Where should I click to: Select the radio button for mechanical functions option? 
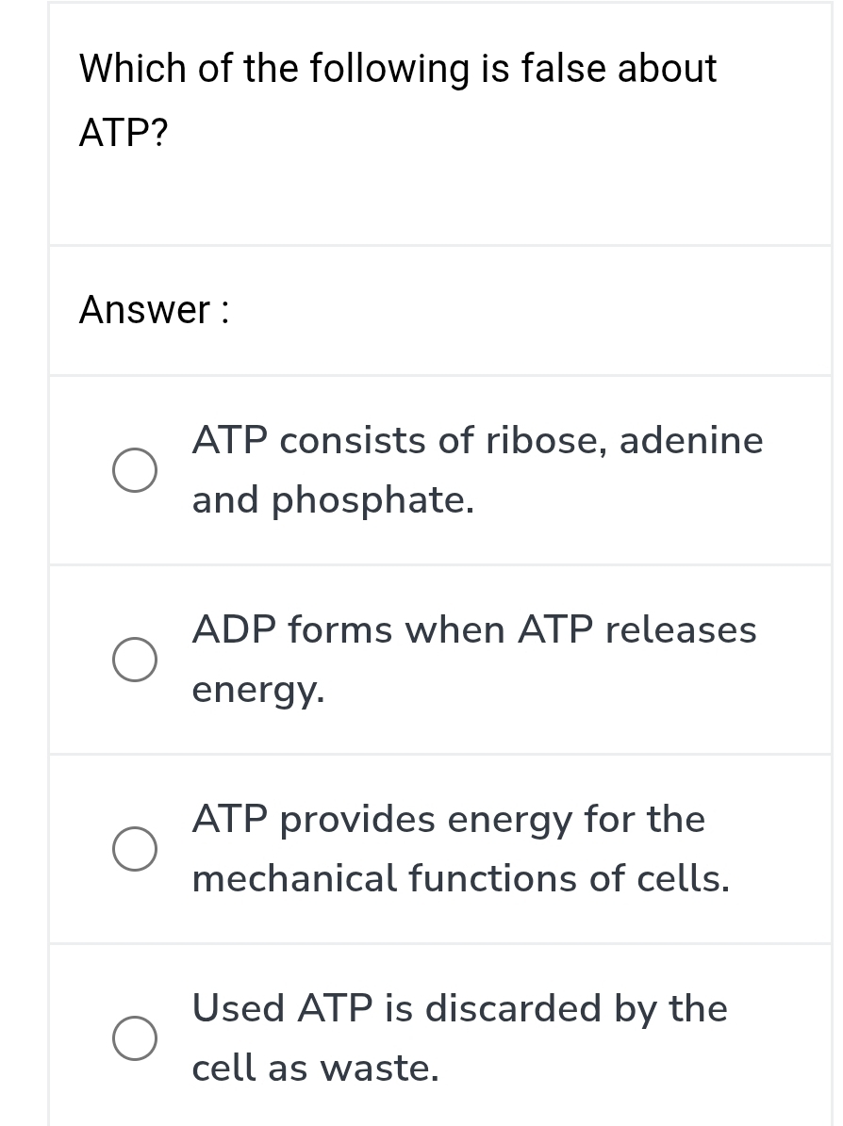pos(135,849)
